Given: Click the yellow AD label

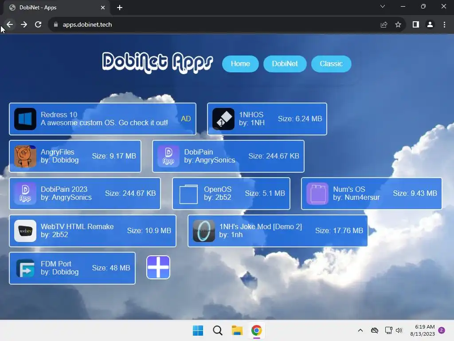Looking at the screenshot, I should [186, 119].
